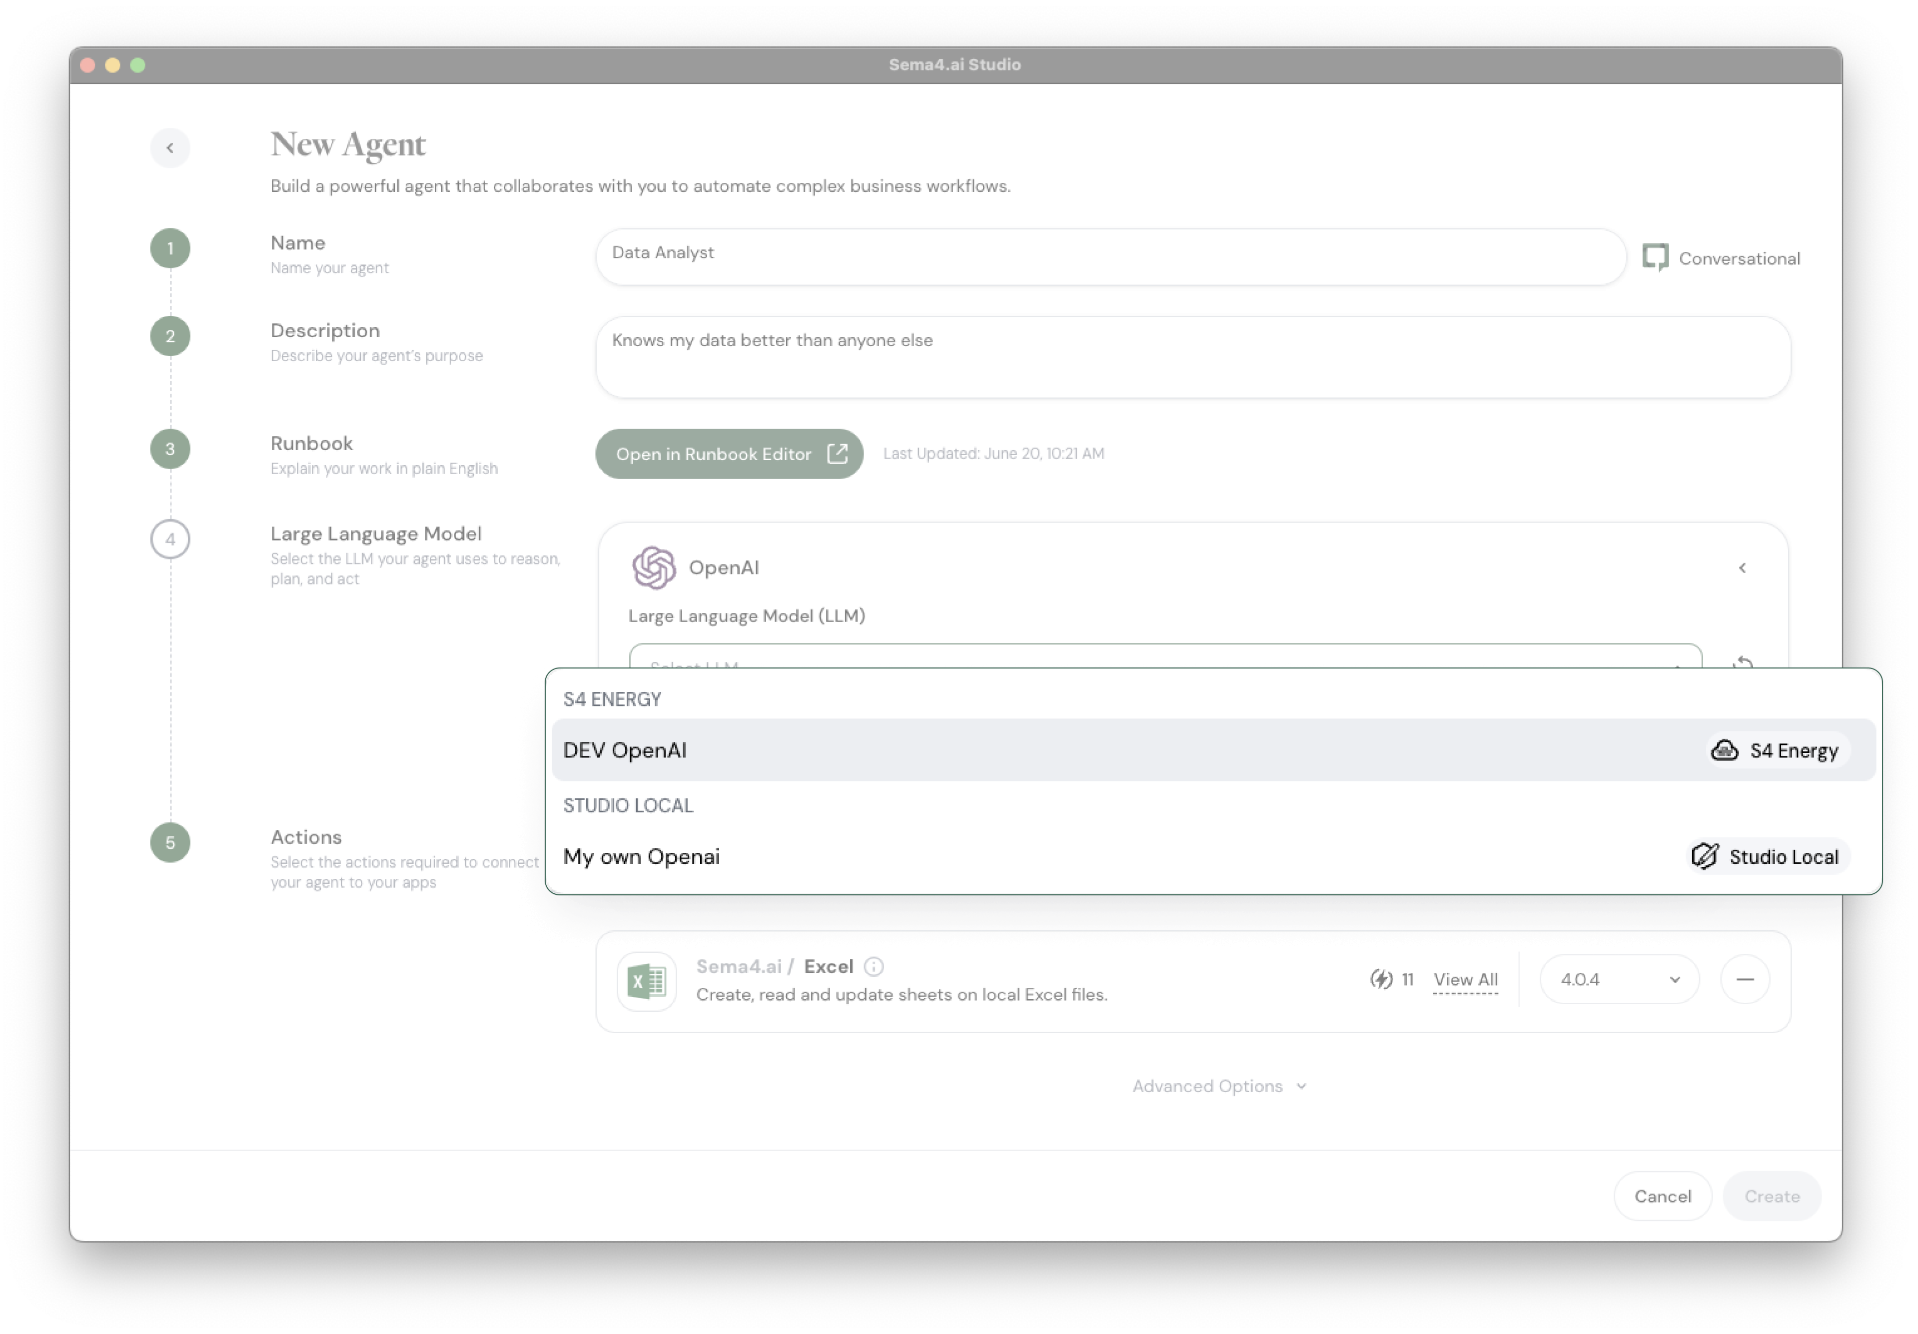This screenshot has height=1334, width=1918.
Task: Focus the Description text area
Action: (1193, 357)
